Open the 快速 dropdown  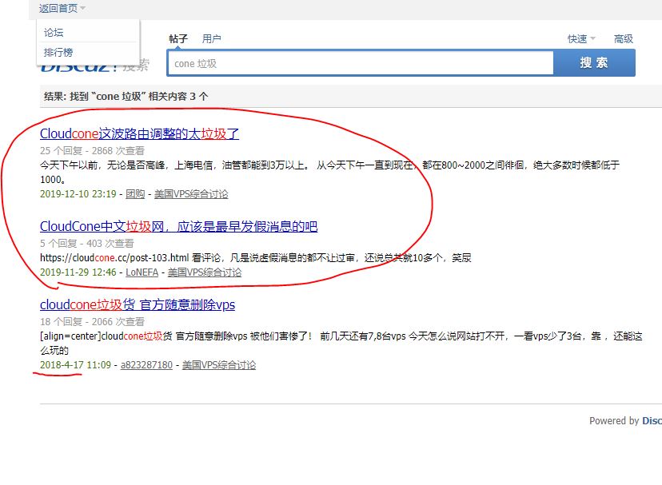click(581, 38)
